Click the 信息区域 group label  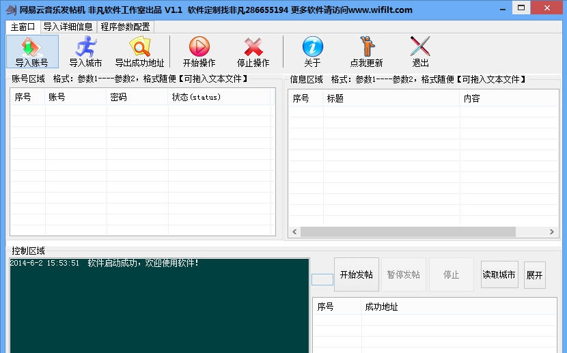(x=306, y=79)
